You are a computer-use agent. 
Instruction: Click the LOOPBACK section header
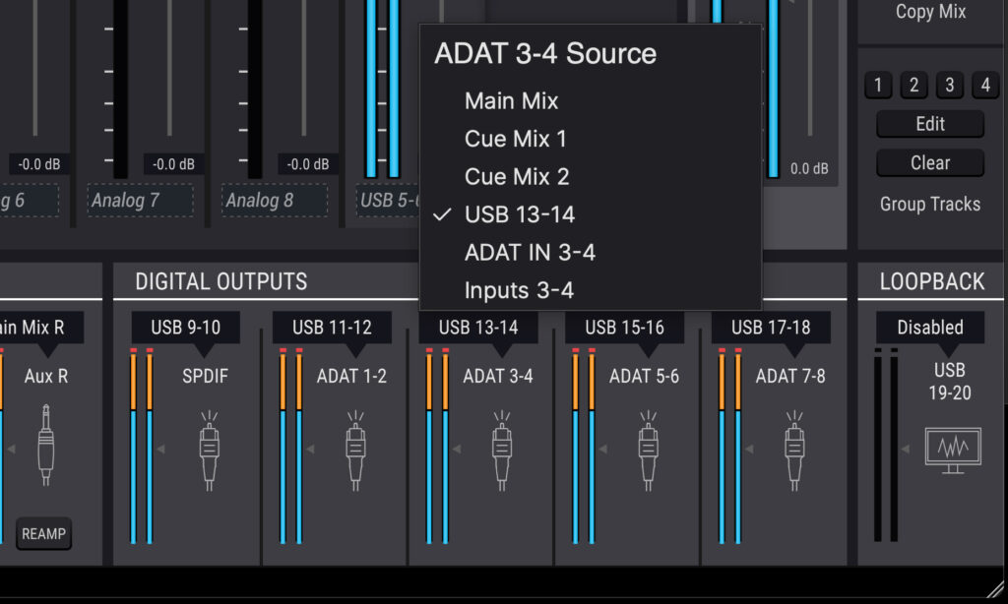932,281
